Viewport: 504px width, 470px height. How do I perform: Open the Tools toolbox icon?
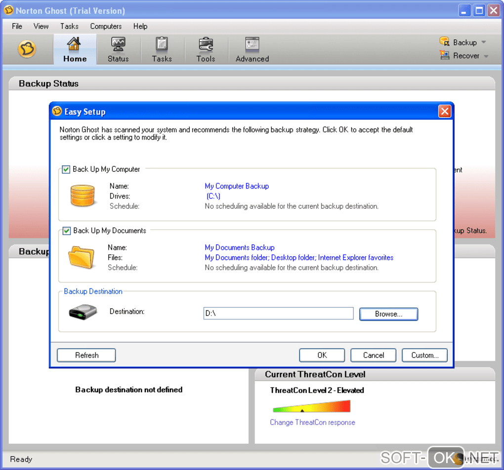206,45
